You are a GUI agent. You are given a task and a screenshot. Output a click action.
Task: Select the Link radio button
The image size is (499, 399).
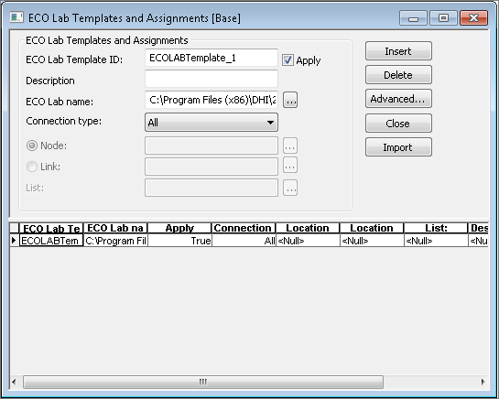32,167
